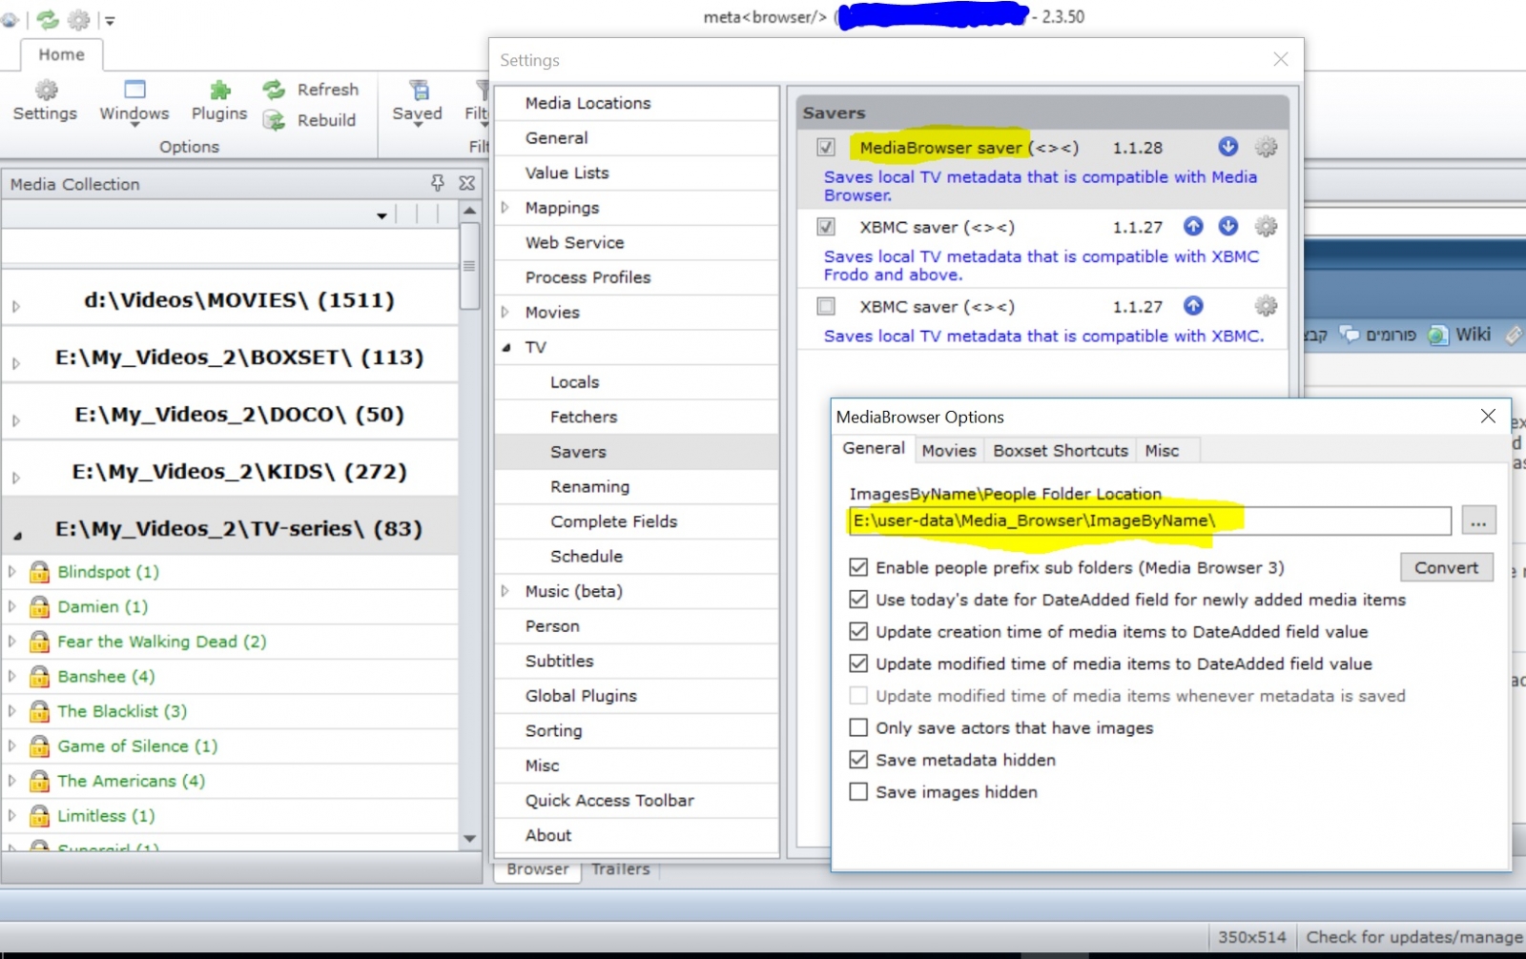Screen dimensions: 1526x959
Task: Open XBMC Frodo saver gear settings
Action: coord(1266,226)
